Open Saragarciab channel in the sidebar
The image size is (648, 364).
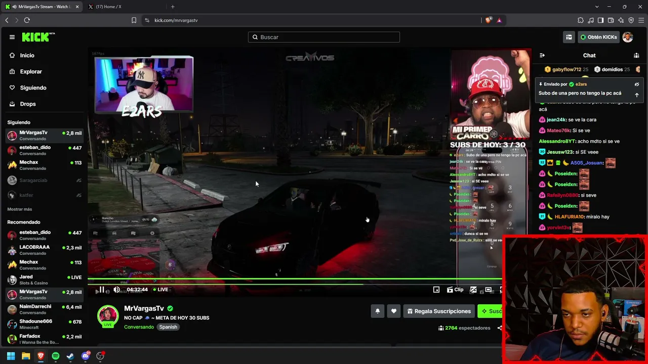point(45,180)
